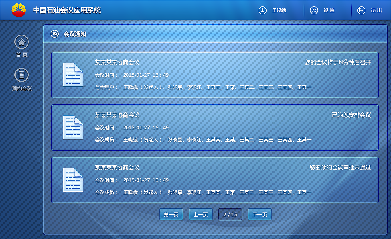The width and height of the screenshot is (391, 239).
Task: Click the user avatar icon beside 王晓斌
Action: (x=263, y=10)
